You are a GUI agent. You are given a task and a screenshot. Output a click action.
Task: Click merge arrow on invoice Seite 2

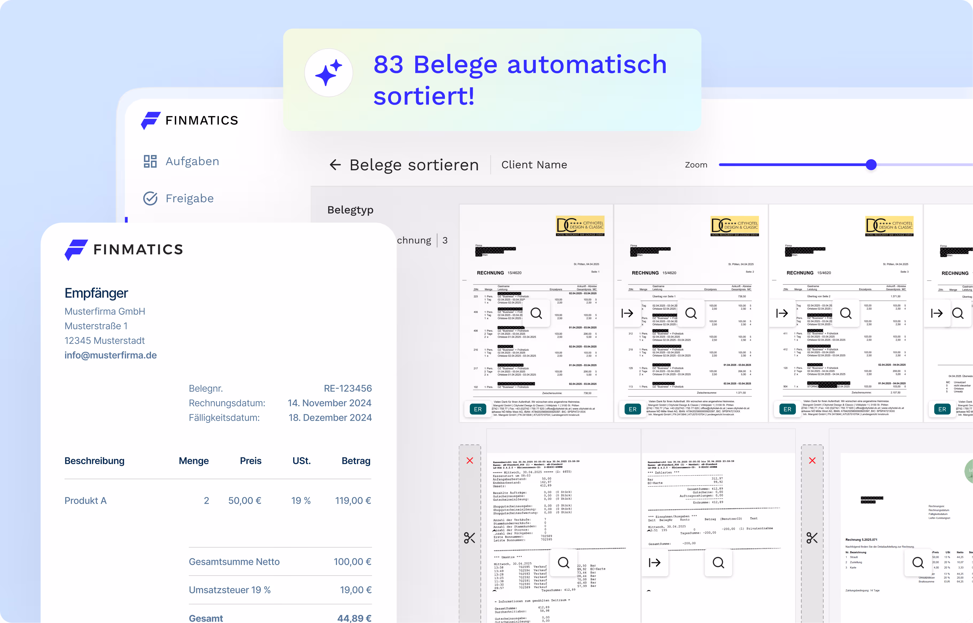627,313
